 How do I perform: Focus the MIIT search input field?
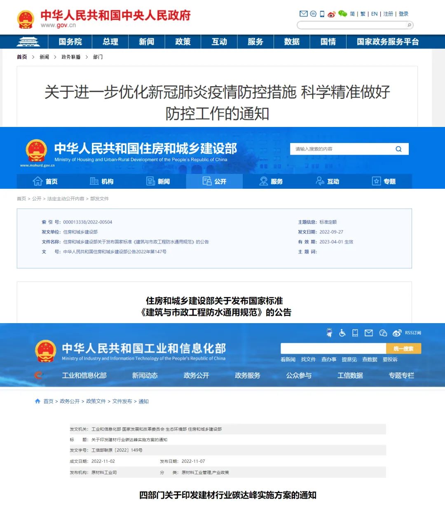pyautogui.click(x=333, y=348)
